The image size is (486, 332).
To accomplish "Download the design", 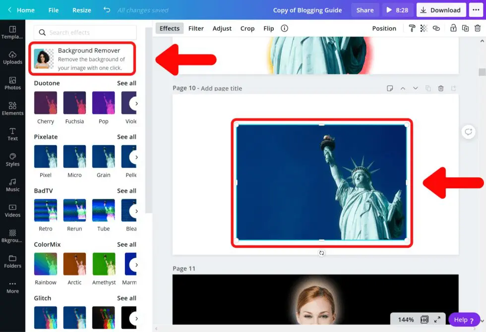I will click(x=441, y=10).
